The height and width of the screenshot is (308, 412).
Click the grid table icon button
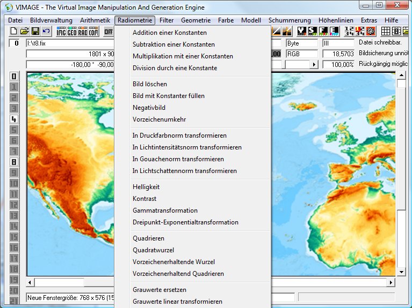(386, 32)
